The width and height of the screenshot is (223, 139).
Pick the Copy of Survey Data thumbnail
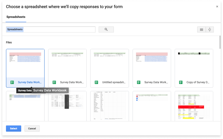(194, 64)
